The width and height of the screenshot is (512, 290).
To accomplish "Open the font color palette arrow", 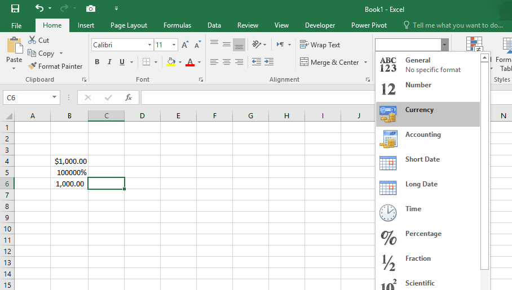I will (199, 62).
